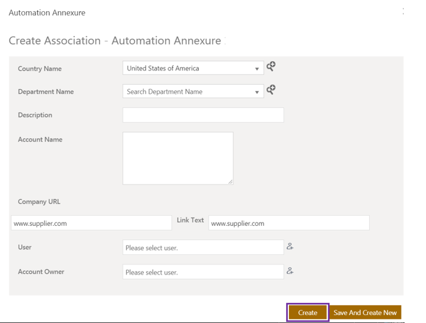Image resolution: width=426 pixels, height=323 pixels.
Task: Click the Create button
Action: (x=307, y=313)
